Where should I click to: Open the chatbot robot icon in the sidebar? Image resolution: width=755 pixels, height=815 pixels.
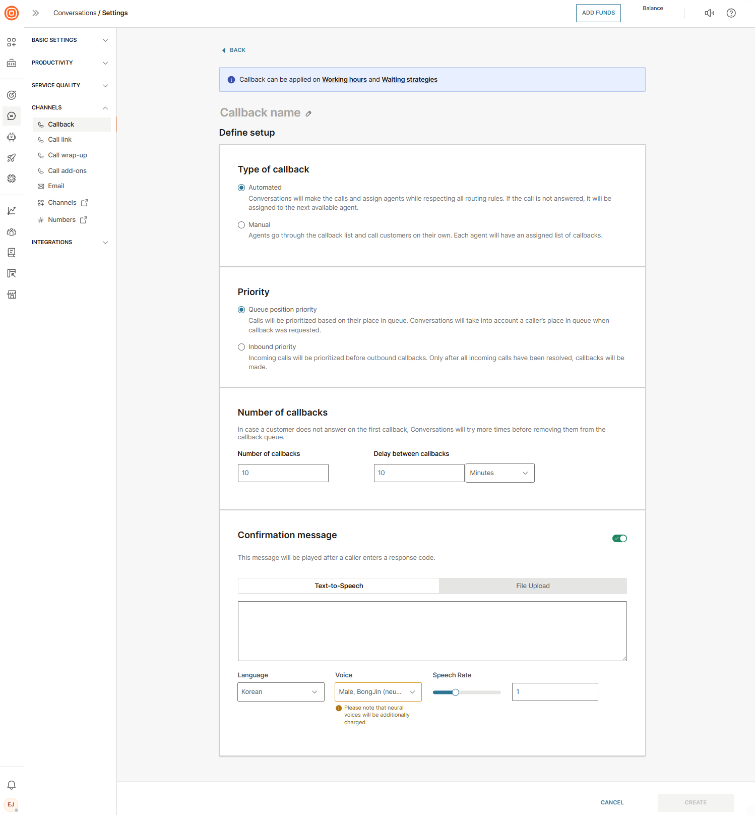[x=12, y=137]
